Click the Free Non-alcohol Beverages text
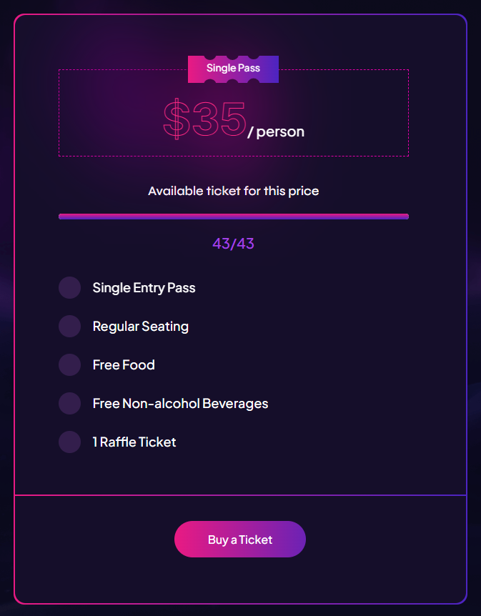Screen dimensions: 481x616 180,404
